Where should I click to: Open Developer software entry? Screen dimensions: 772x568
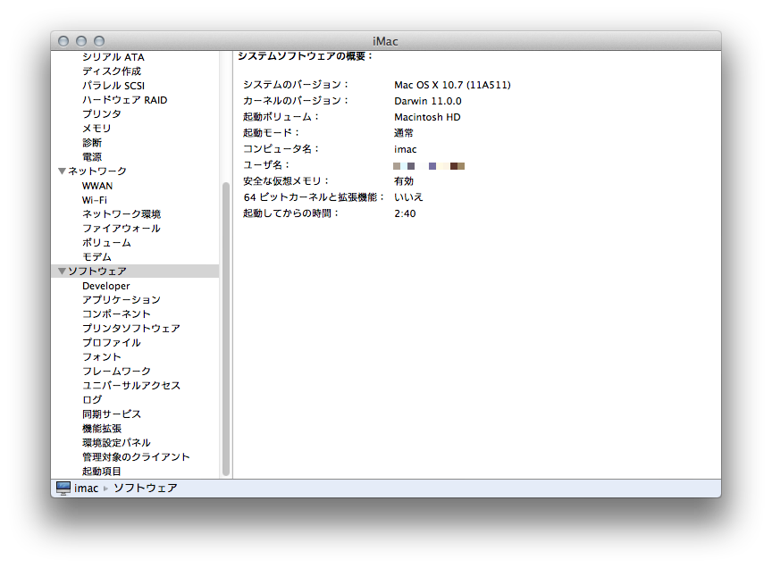[x=105, y=286]
